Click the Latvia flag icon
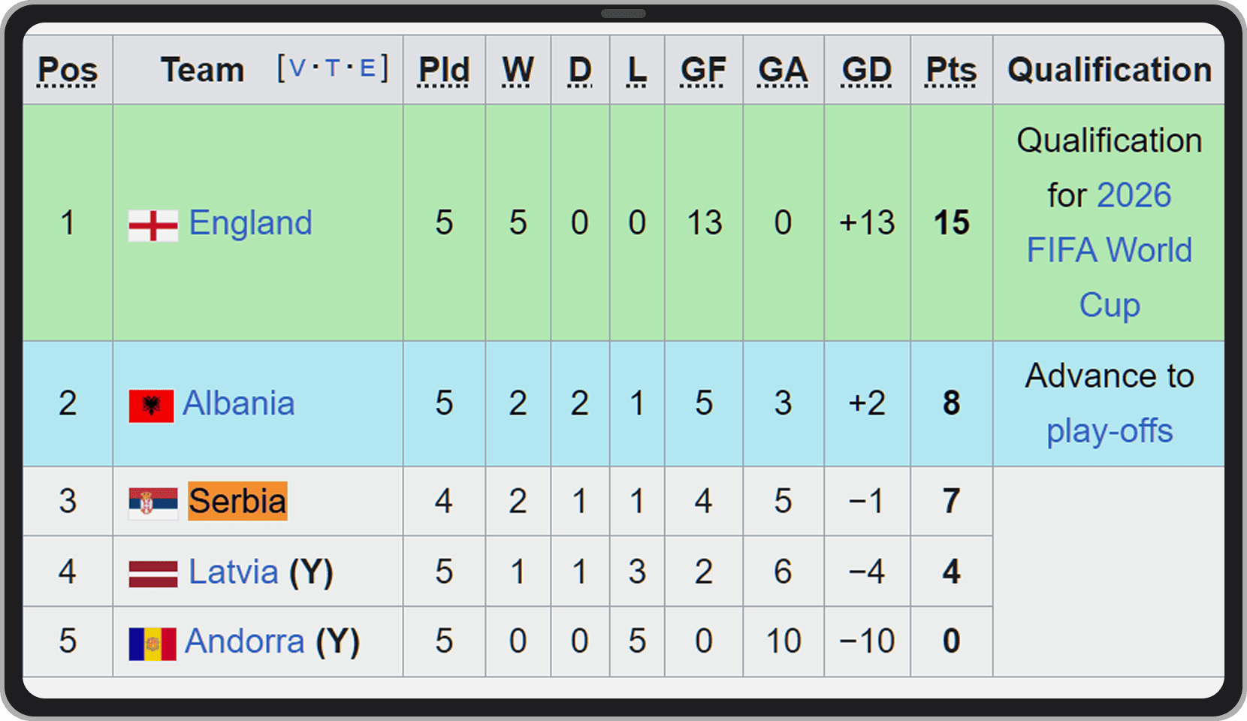 (153, 573)
